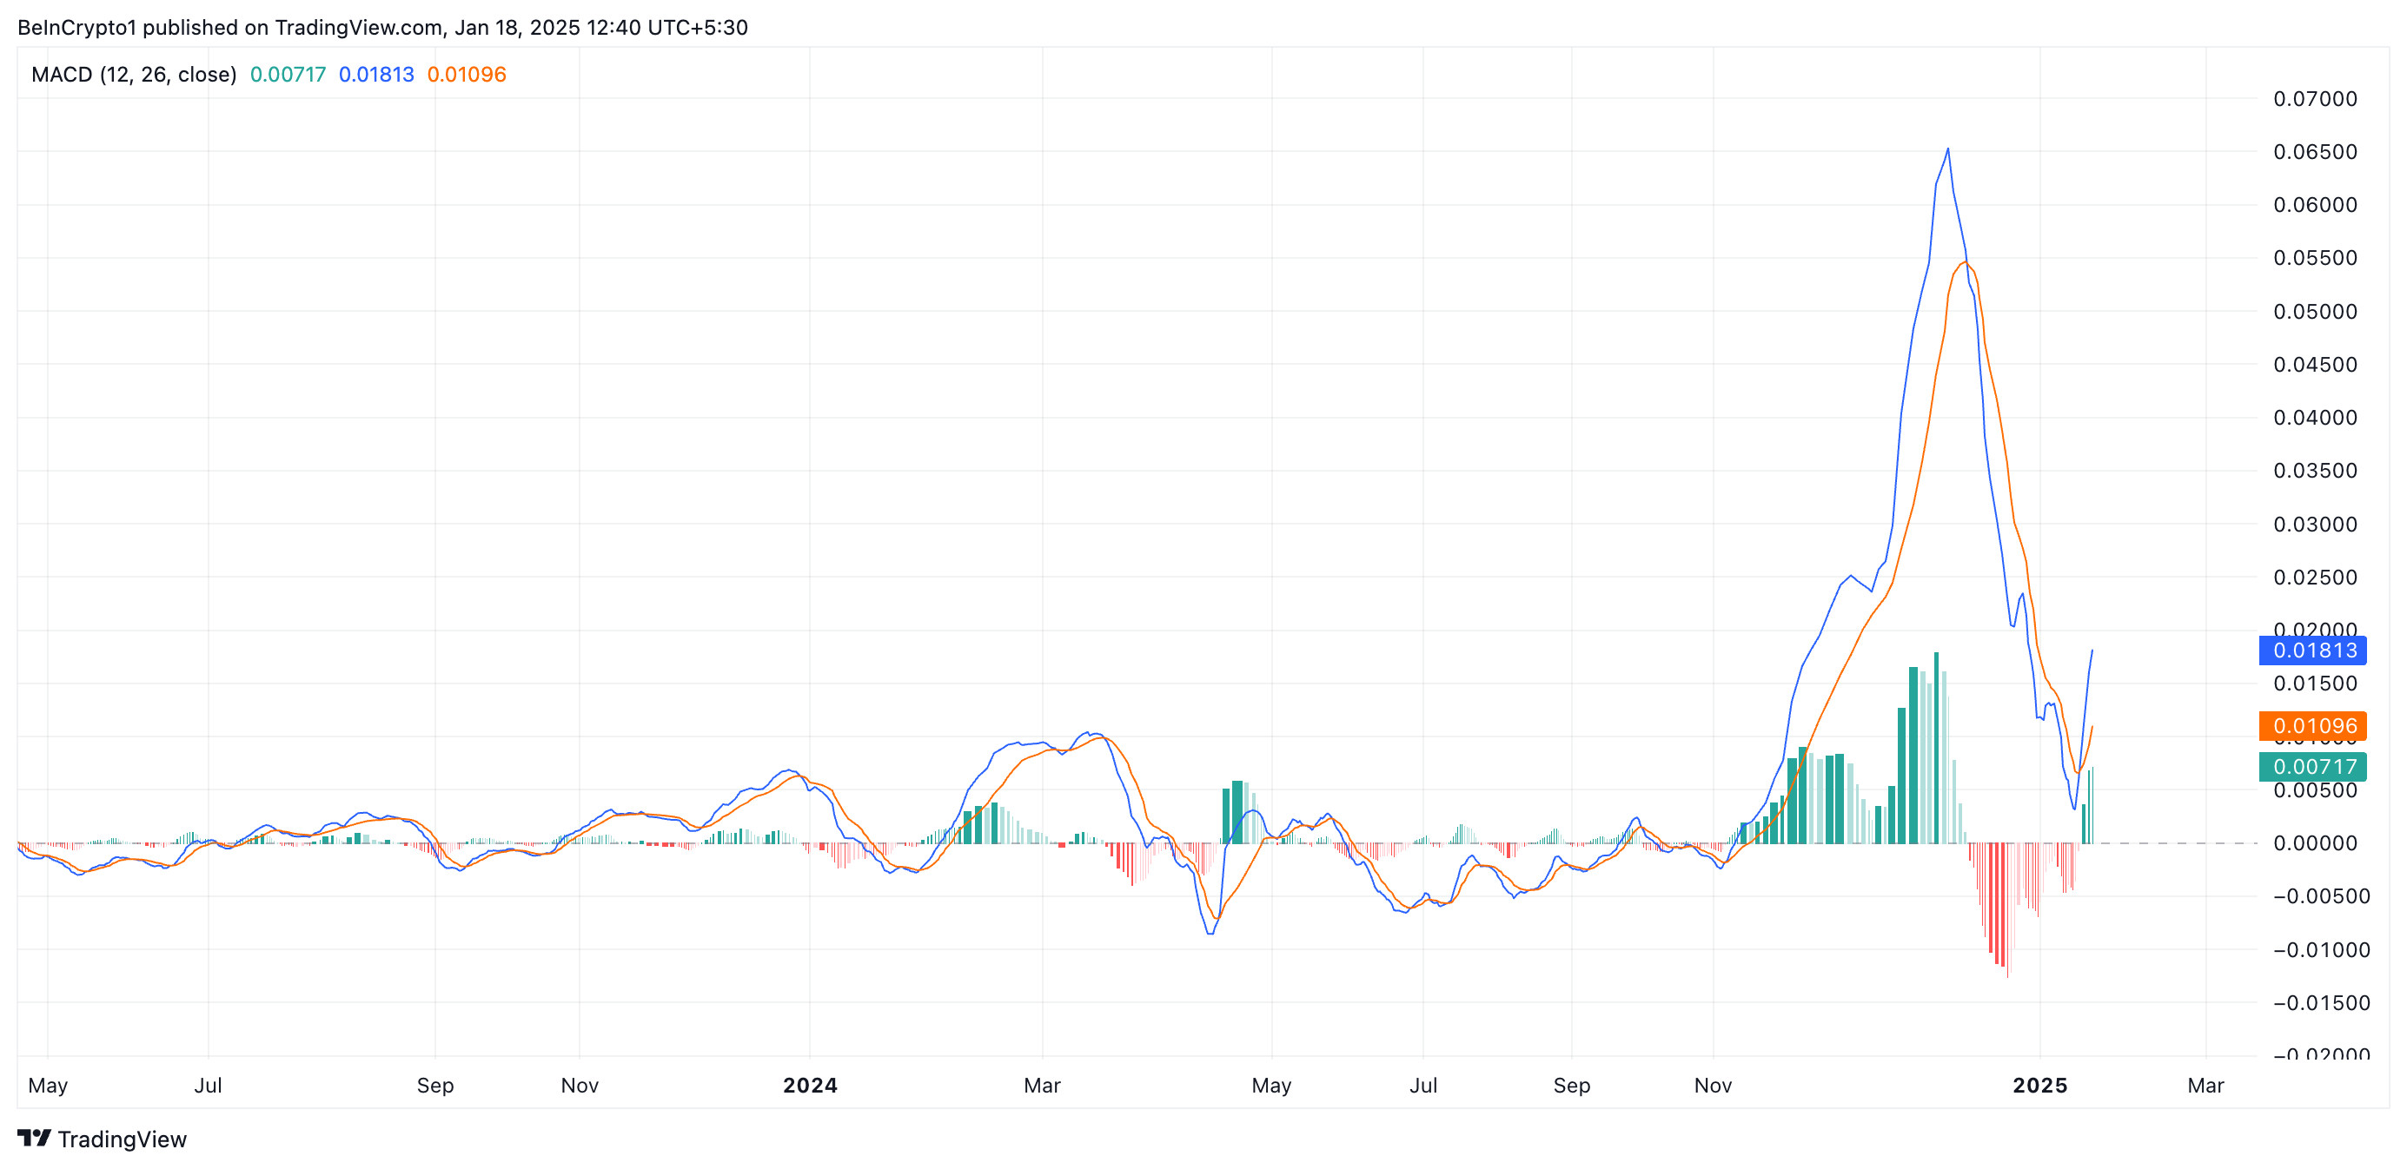This screenshot has width=2407, height=1169.
Task: Click the blue 0.01813 price axis label
Action: pyautogui.click(x=2313, y=650)
